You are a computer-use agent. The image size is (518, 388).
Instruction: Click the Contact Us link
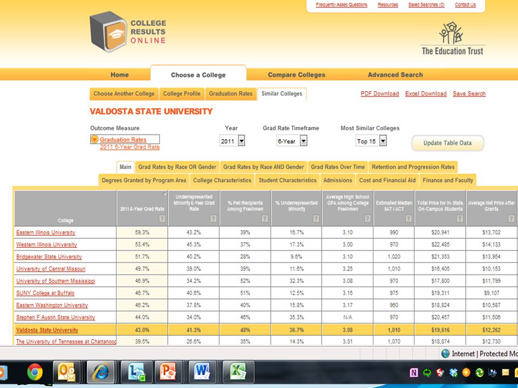[x=465, y=5]
